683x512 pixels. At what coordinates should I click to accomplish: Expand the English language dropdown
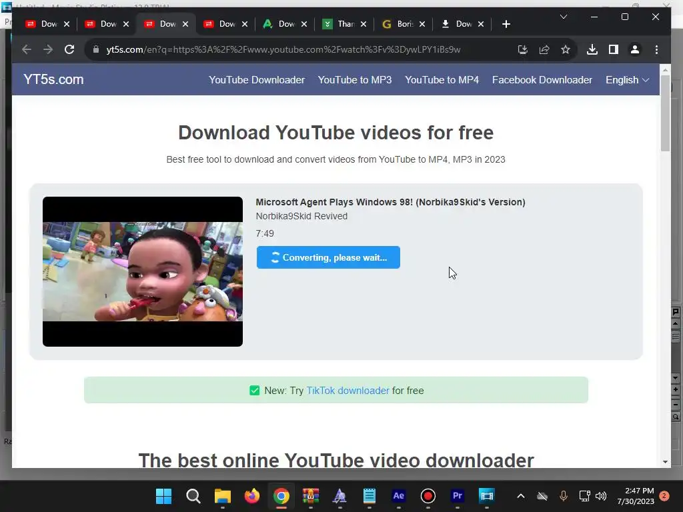(x=627, y=80)
